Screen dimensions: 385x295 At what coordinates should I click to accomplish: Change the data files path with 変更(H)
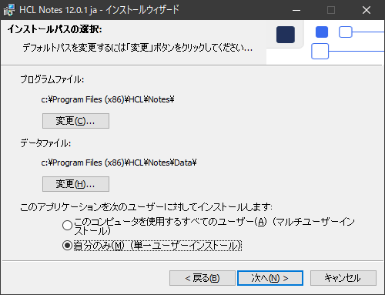[x=75, y=184]
